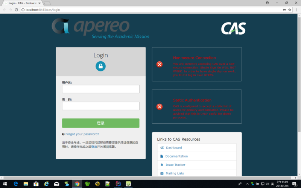Open the Forgot your password link

82,134
